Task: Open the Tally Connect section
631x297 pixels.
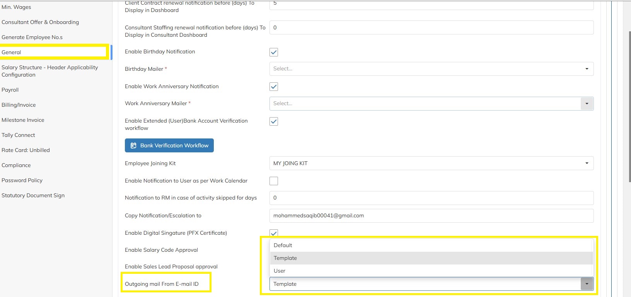Action: point(18,135)
